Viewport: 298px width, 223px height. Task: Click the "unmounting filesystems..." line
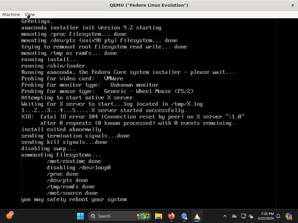(x=61, y=155)
